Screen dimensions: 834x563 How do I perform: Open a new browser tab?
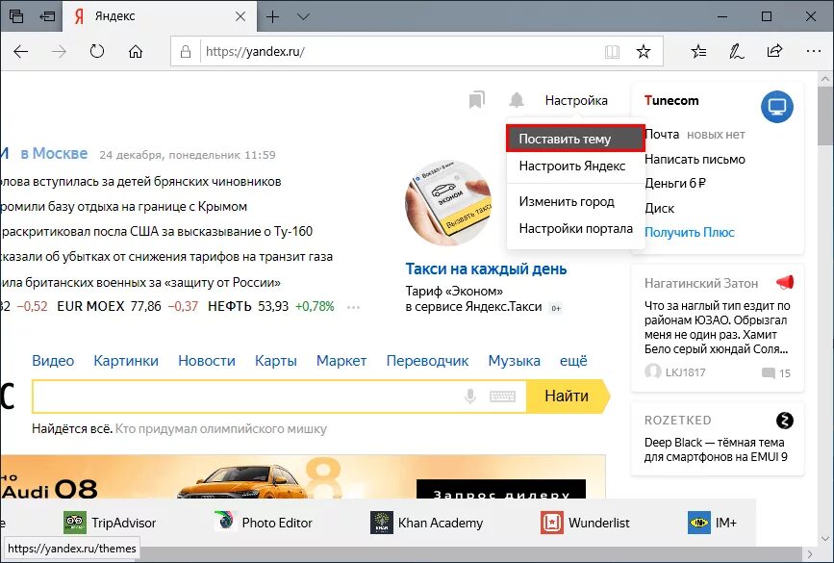click(x=272, y=17)
